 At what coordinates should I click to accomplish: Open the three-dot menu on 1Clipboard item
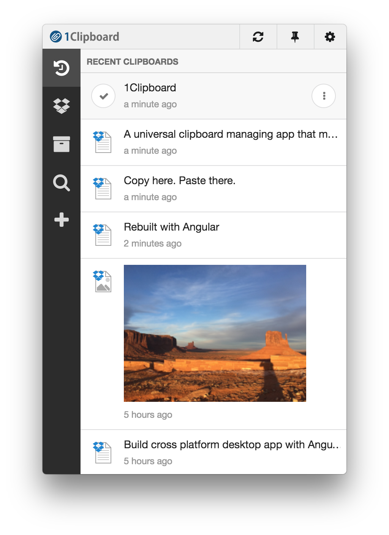click(324, 96)
